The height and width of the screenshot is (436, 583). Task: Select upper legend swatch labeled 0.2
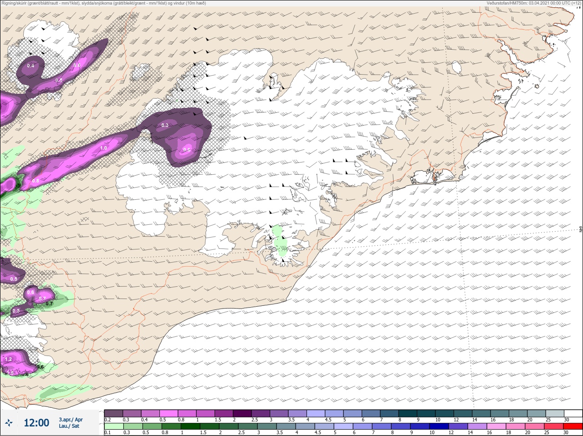tap(113, 413)
